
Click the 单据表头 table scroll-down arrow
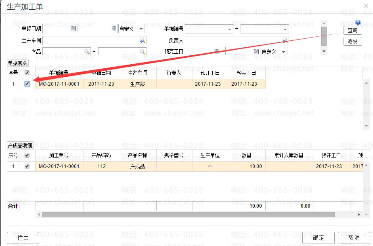367,126
